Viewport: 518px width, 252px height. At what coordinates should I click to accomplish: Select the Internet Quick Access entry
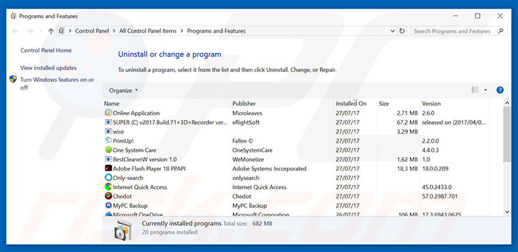[x=140, y=187]
